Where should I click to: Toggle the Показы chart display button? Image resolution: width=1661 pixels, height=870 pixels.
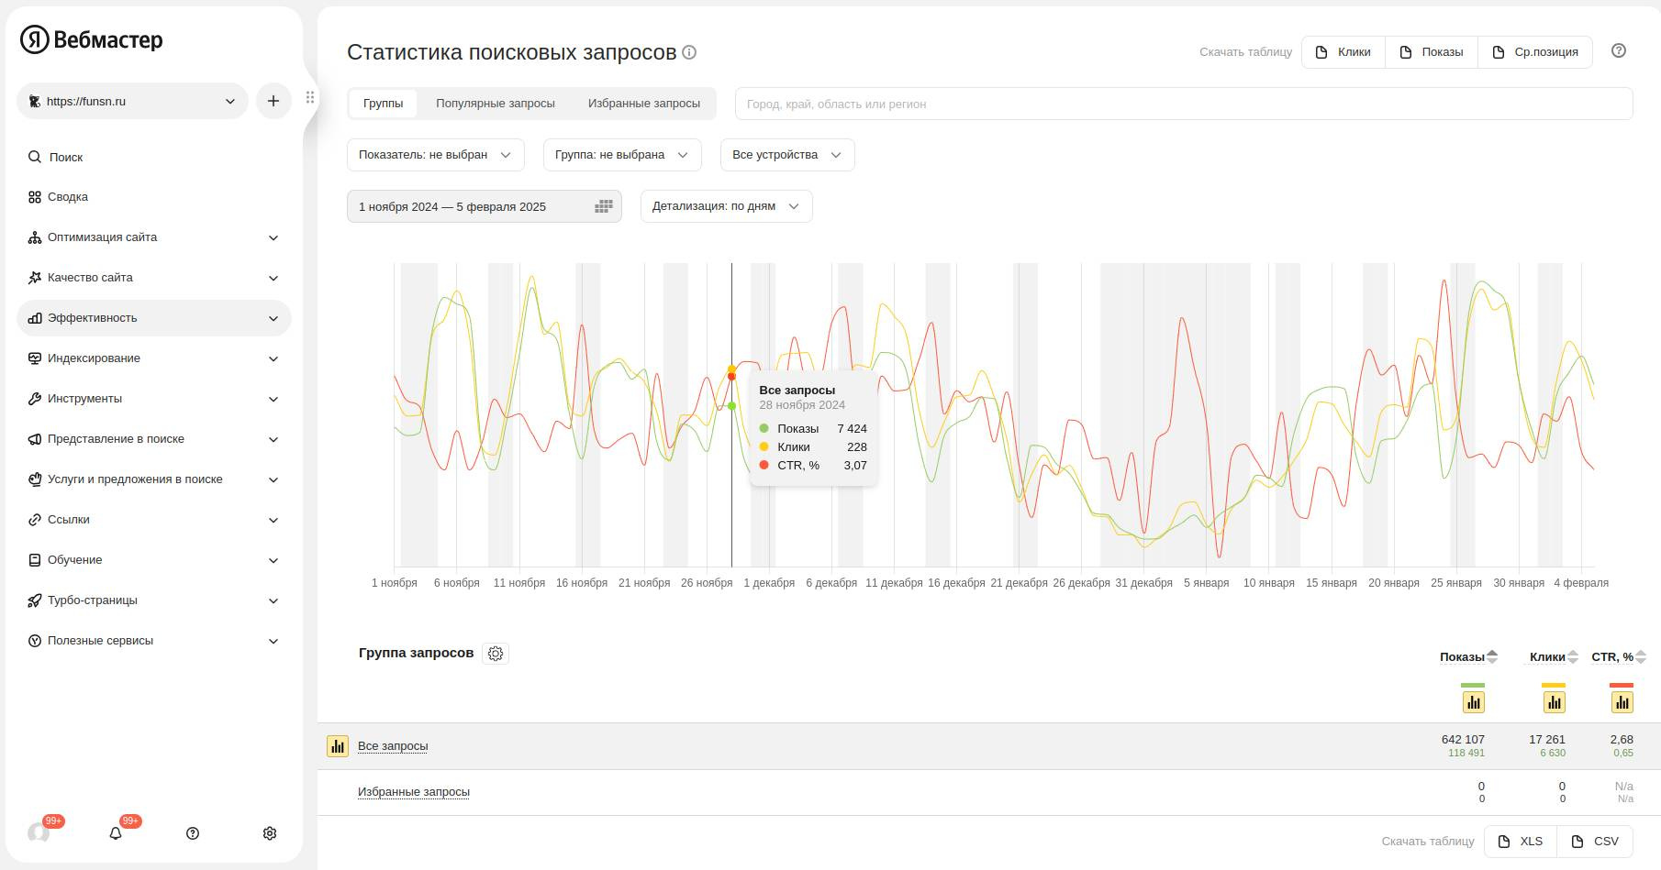coord(1473,702)
